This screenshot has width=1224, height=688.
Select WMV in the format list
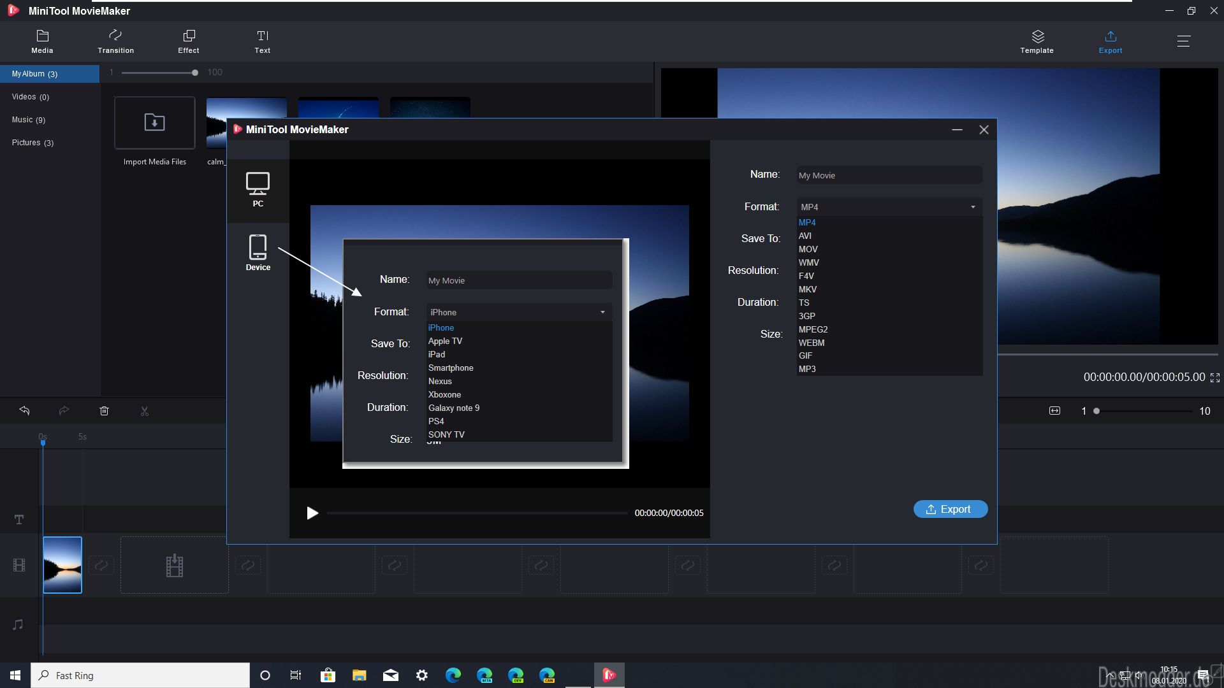pos(889,262)
